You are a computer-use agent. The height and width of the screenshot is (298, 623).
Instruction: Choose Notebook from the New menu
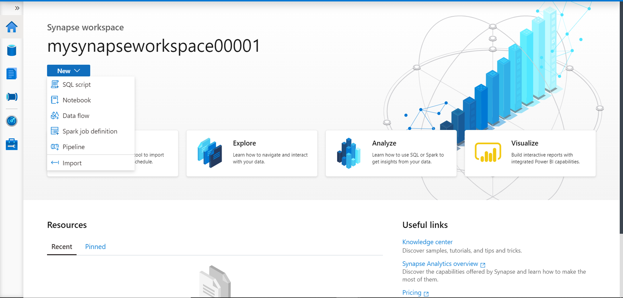tap(91, 100)
